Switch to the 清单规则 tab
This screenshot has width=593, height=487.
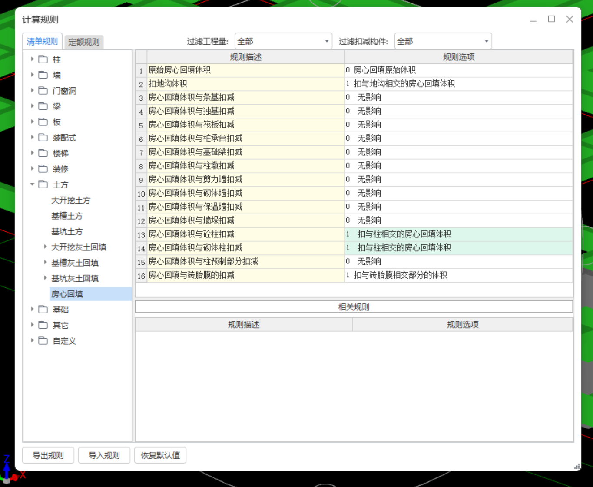click(x=42, y=42)
